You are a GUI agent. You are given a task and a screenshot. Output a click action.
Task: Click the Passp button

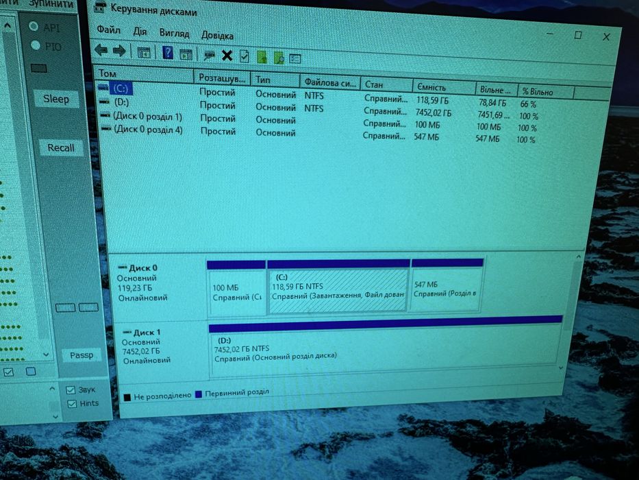tap(81, 355)
